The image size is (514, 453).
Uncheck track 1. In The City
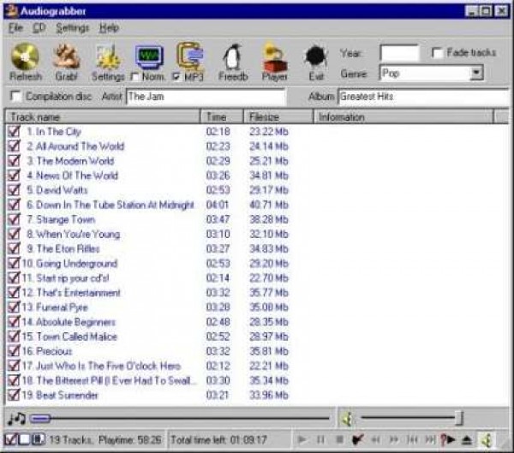pos(14,132)
